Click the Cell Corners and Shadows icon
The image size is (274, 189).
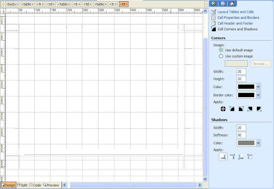[213, 29]
